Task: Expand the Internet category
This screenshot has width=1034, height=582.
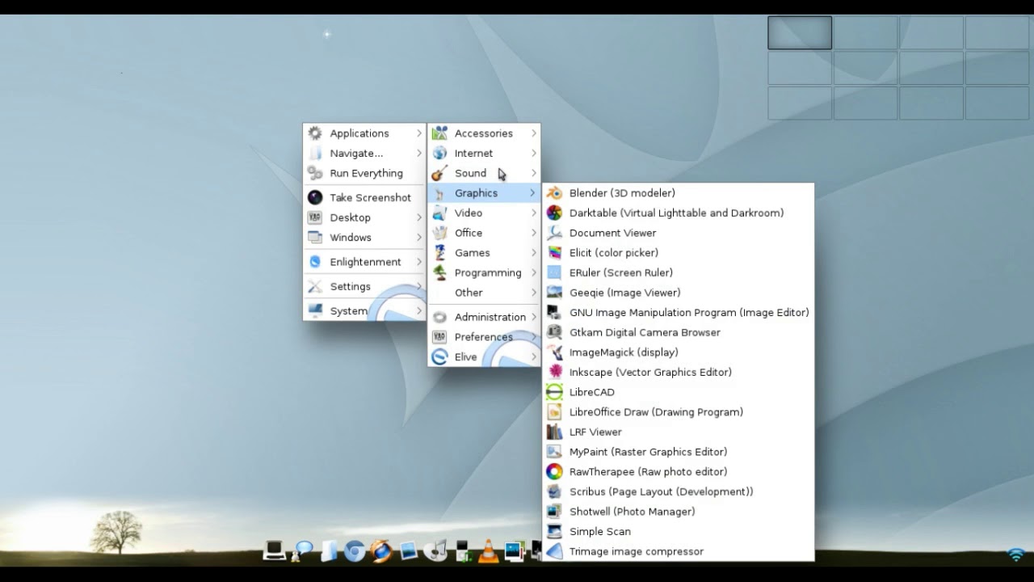Action: [484, 153]
